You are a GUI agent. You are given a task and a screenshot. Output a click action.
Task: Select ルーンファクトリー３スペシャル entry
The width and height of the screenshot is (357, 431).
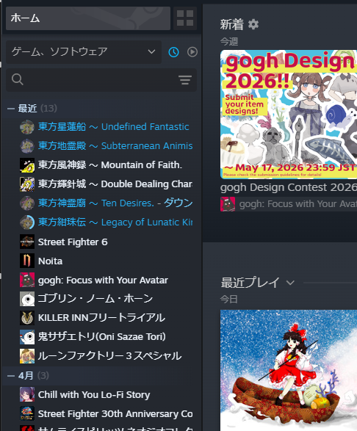pos(109,355)
